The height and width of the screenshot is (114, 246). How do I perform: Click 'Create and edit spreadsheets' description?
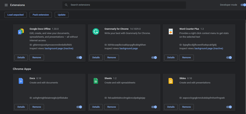120,83
